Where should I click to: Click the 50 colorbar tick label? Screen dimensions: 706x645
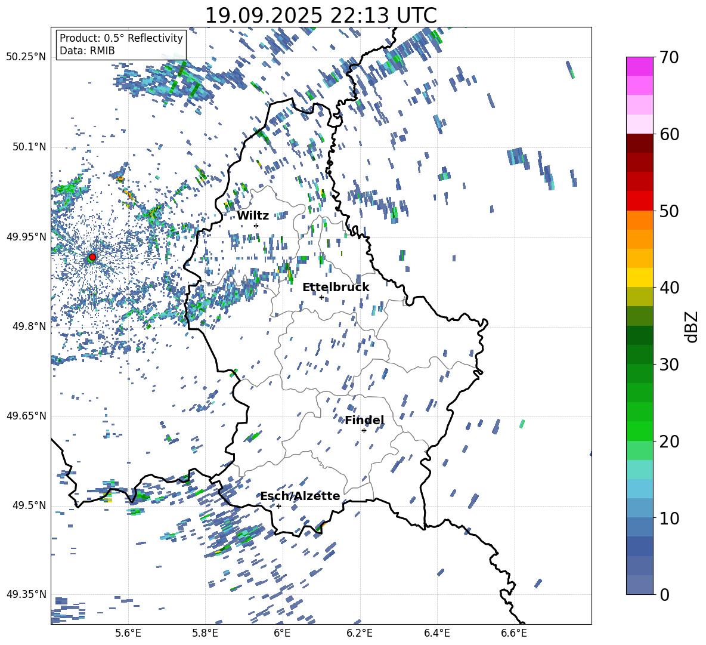669,211
